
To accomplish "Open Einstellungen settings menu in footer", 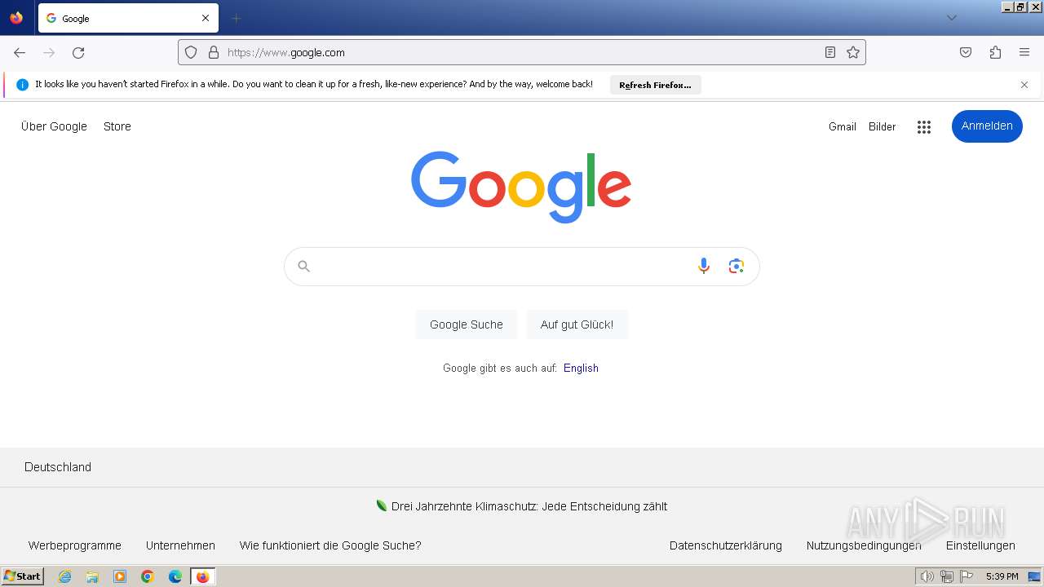I will [x=980, y=545].
